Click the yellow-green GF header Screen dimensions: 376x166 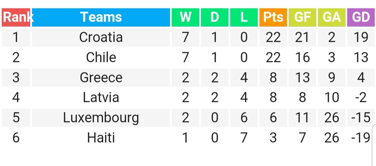point(303,17)
